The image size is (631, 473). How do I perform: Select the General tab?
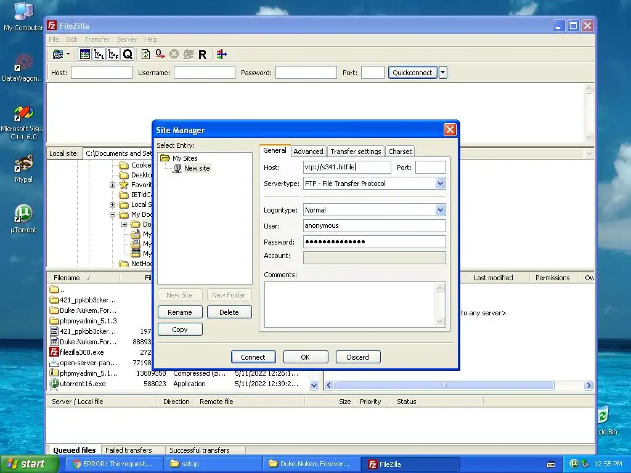pos(275,150)
